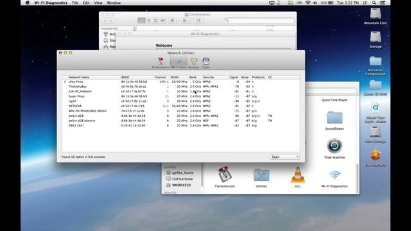The height and width of the screenshot is (231, 411).
Task: Open the Performance tool in Network Utilities
Action: 160,63
